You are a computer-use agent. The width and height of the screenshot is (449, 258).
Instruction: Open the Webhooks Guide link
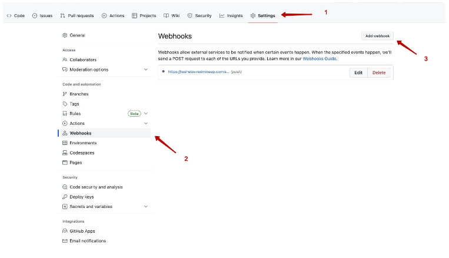(320, 59)
